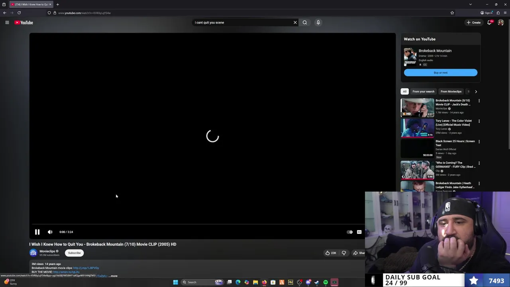Open Microsoft Edge from taskbar
The image size is (510, 287).
coord(238,282)
